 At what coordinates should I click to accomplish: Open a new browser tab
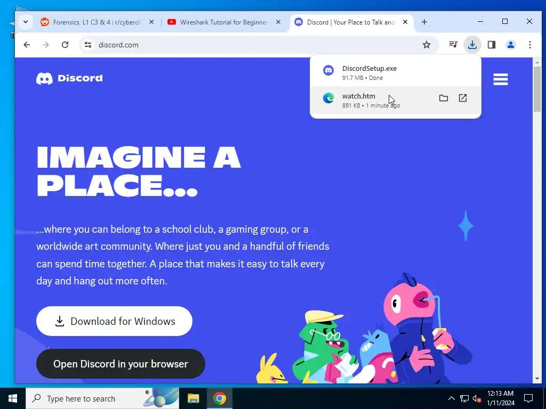424,22
